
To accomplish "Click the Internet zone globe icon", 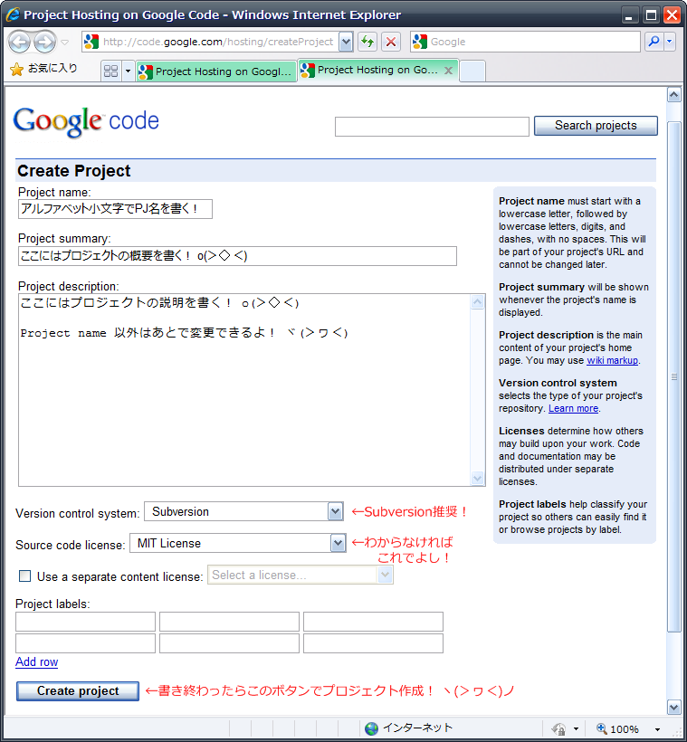I will tap(372, 728).
